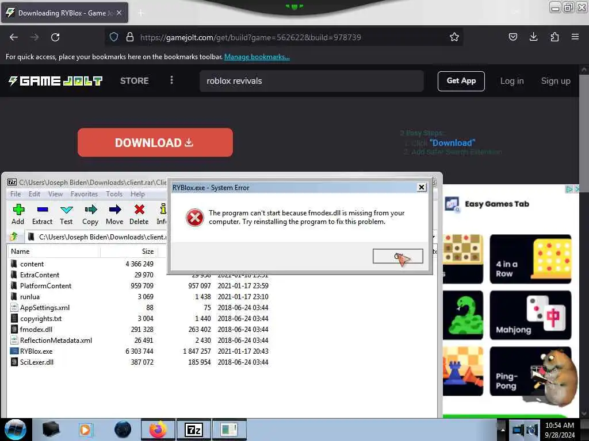This screenshot has width=589, height=441.
Task: Click the Copy toolbar icon in 7-Zip
Action: point(90,215)
